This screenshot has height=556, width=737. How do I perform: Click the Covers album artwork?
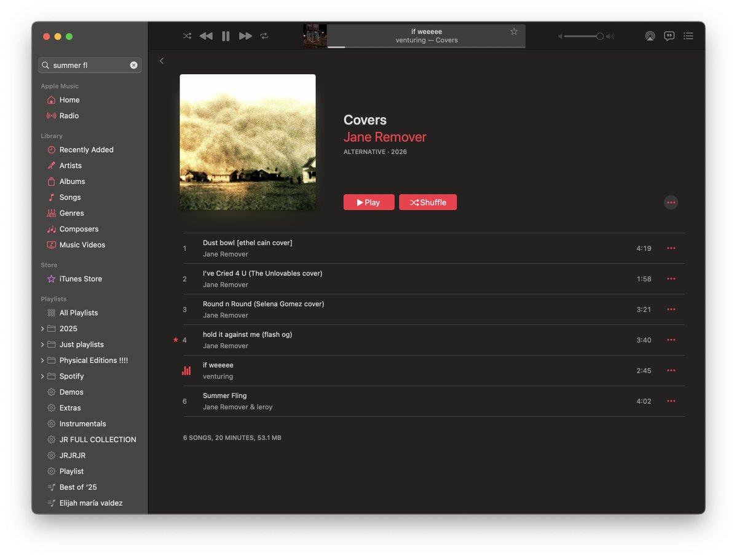(x=248, y=142)
